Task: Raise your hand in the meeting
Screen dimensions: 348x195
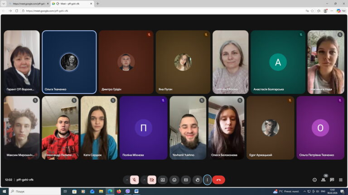Action: coord(197,180)
